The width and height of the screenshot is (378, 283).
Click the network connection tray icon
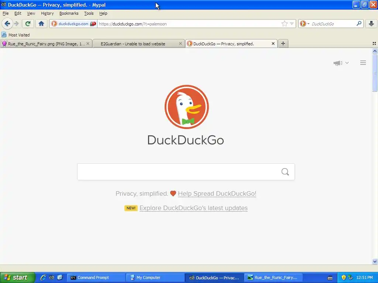pyautogui.click(x=351, y=277)
